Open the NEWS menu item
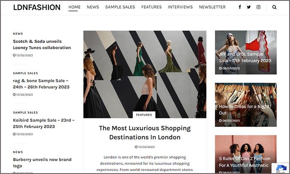Viewport: 290px width, 174px height. tap(93, 7)
